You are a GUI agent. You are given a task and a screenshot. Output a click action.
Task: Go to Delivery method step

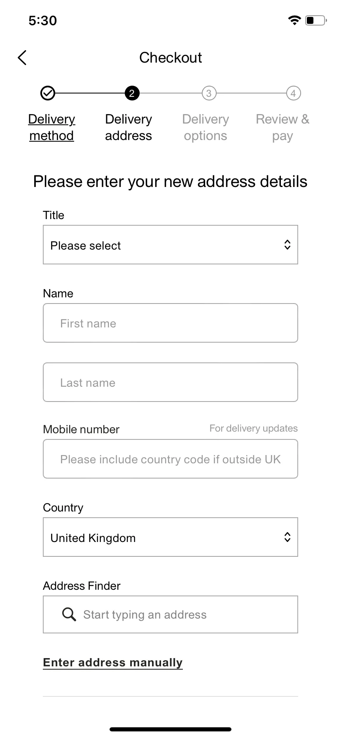(x=51, y=127)
